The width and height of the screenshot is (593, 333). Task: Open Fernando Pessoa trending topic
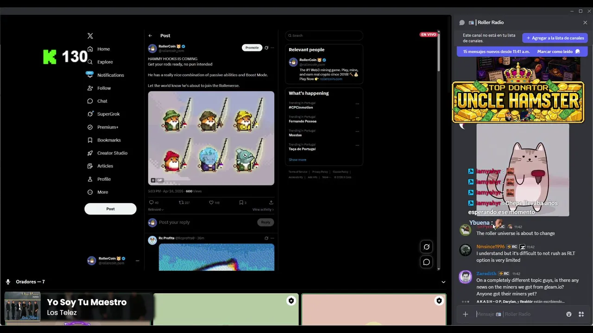click(303, 121)
